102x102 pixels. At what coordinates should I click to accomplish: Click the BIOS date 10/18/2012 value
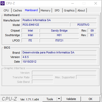click(x=59, y=62)
